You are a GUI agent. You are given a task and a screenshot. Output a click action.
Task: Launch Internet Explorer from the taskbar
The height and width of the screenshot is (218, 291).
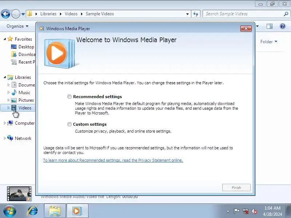[33, 211]
